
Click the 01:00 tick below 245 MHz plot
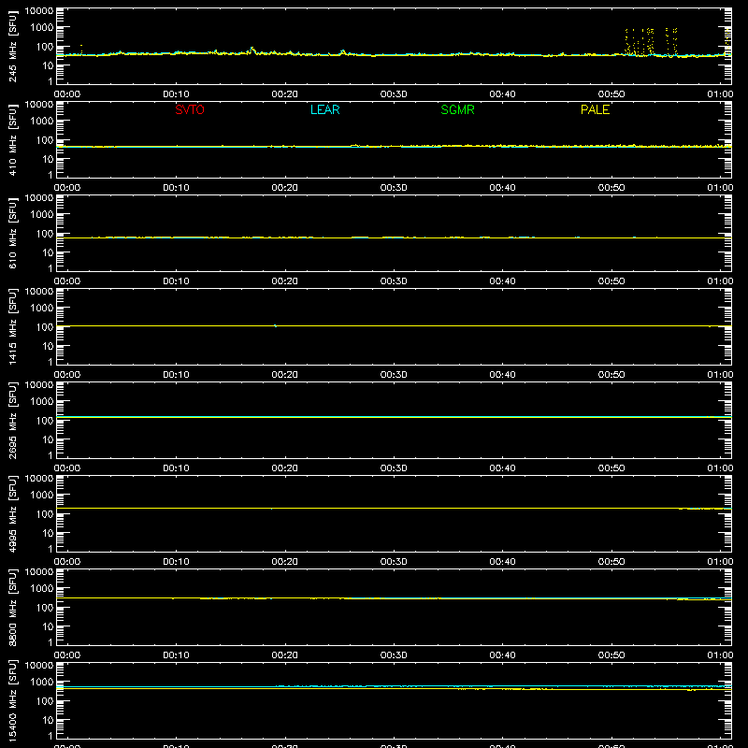pyautogui.click(x=720, y=94)
